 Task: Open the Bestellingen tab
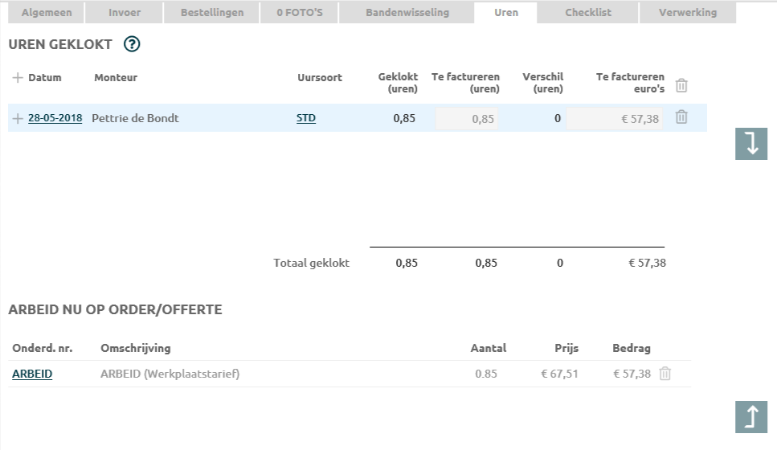pyautogui.click(x=212, y=13)
